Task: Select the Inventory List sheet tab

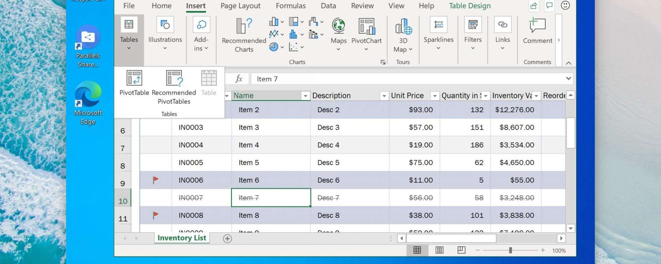Action: click(182, 238)
